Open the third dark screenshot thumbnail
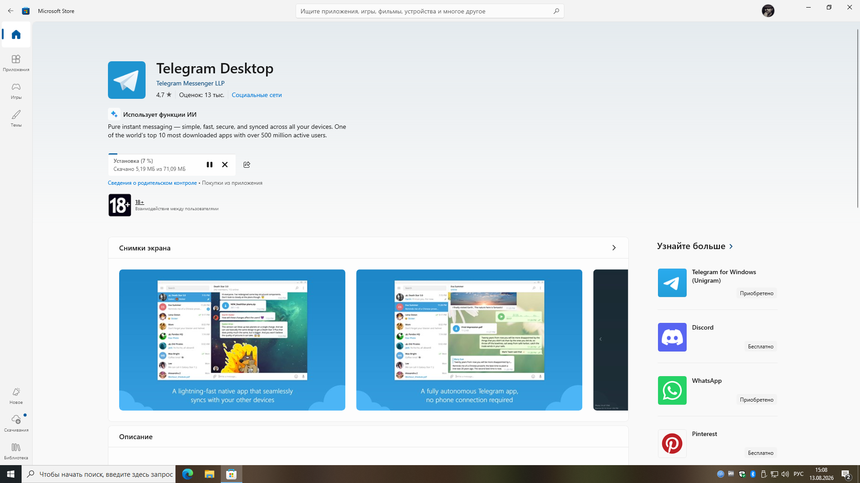860x483 pixels. tap(611, 340)
